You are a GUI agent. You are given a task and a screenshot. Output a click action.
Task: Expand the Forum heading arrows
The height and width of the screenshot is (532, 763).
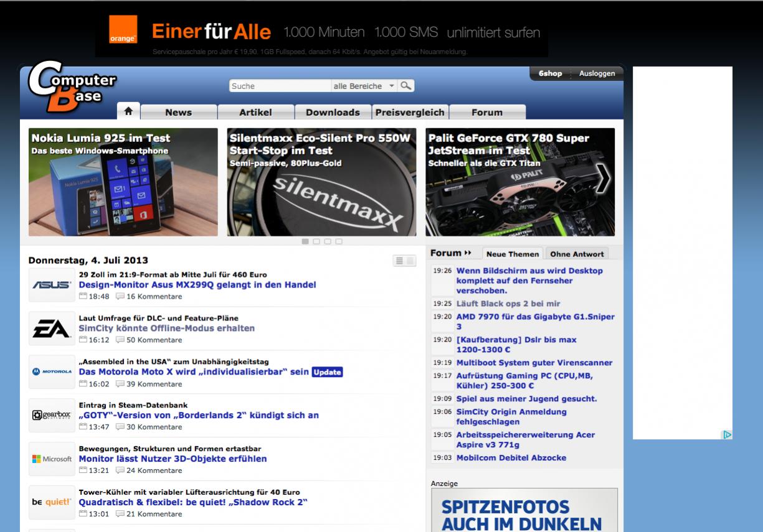(x=468, y=253)
